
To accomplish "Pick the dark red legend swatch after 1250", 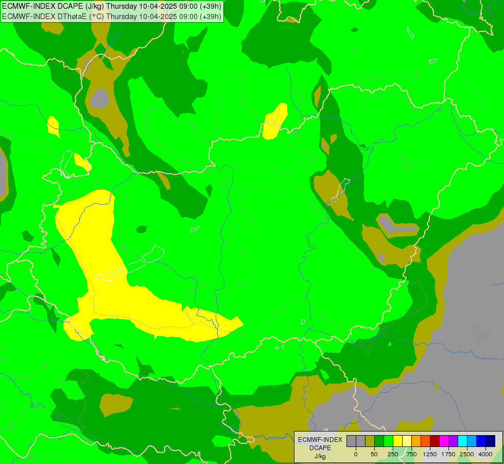I will pos(435,441).
